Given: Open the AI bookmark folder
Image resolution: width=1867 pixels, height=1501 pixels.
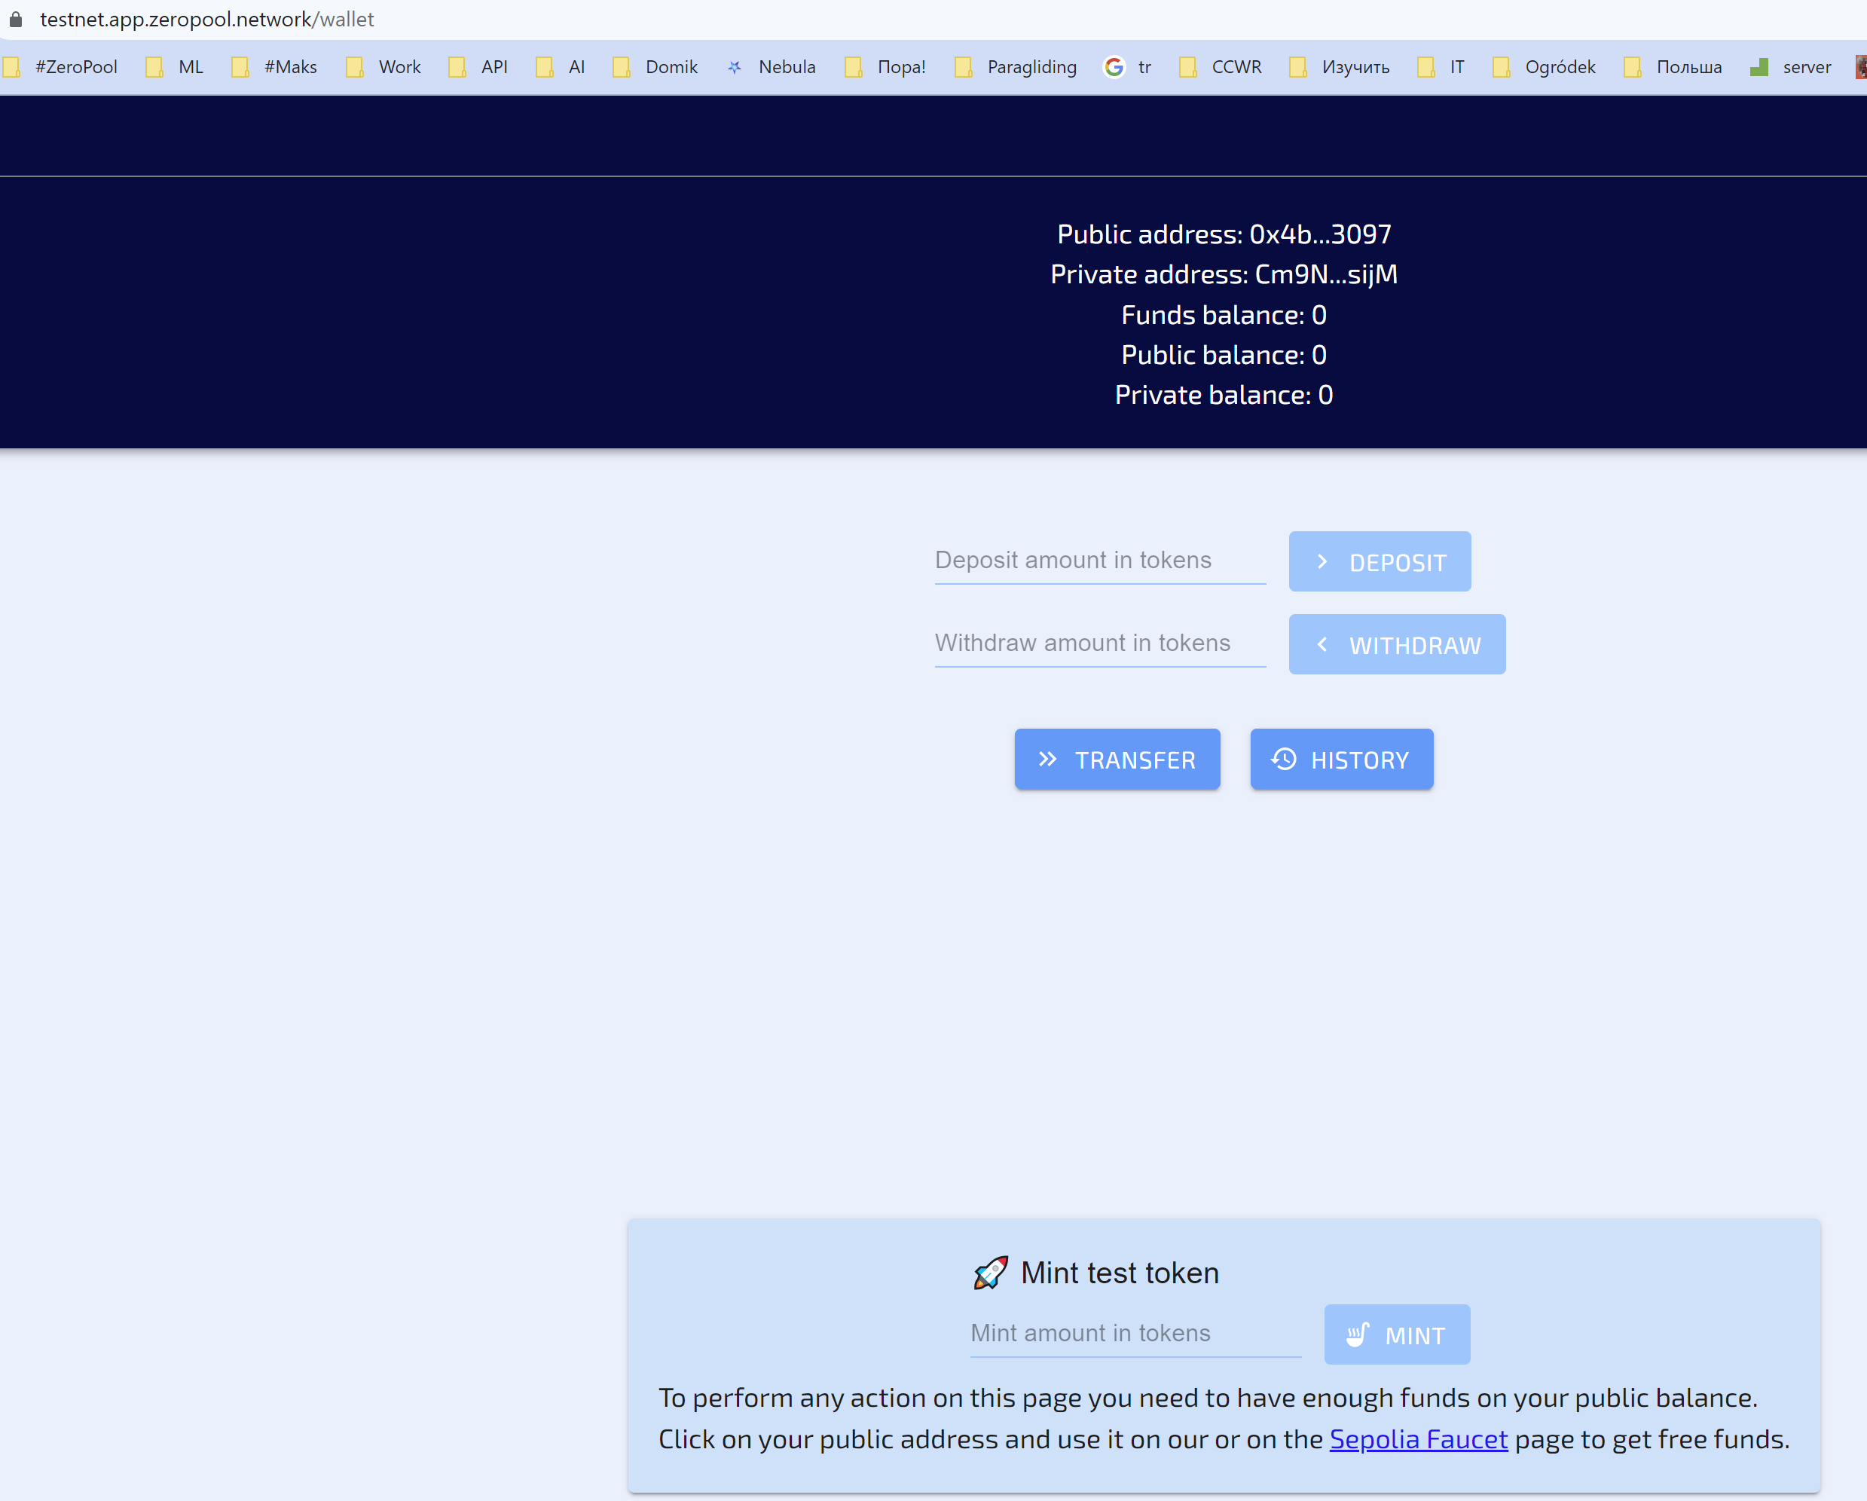Looking at the screenshot, I should tap(561, 67).
